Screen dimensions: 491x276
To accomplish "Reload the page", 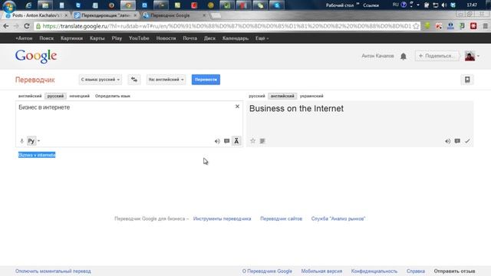I will 27,26.
